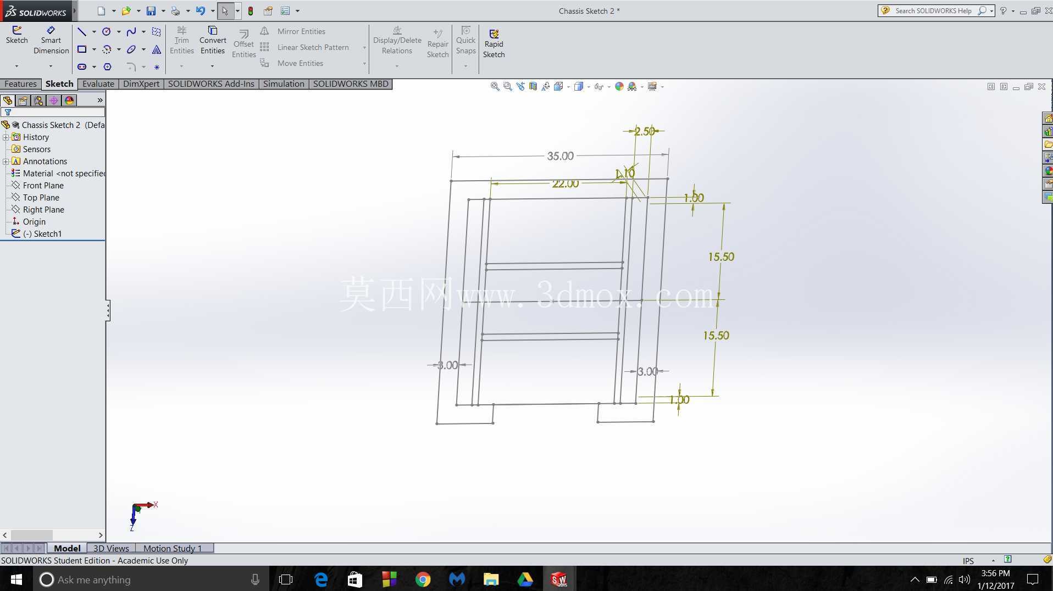
Task: Open the PropertyManager tab icon
Action: [23, 101]
